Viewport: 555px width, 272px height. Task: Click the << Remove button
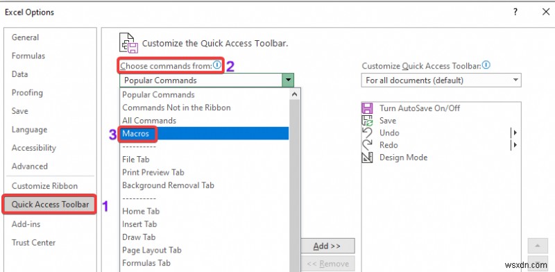327,264
